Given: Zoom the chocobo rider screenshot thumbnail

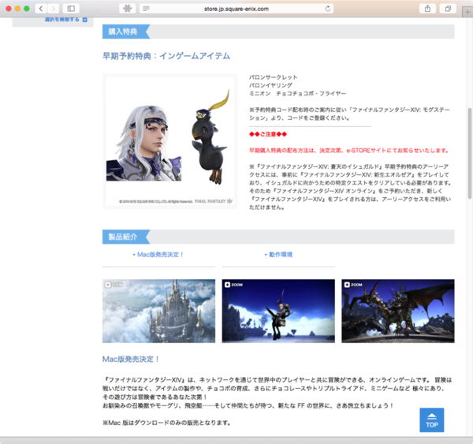Looking at the screenshot, I should 278,311.
